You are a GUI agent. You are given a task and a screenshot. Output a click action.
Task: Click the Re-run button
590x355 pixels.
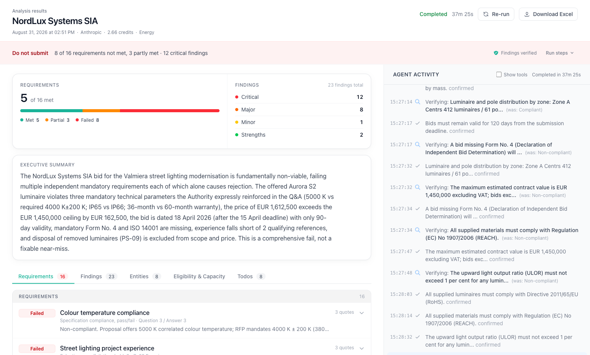click(496, 14)
